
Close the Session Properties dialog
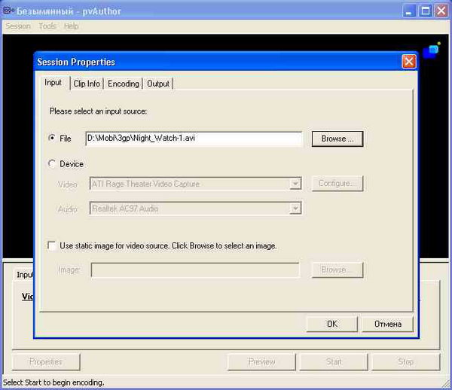point(409,62)
